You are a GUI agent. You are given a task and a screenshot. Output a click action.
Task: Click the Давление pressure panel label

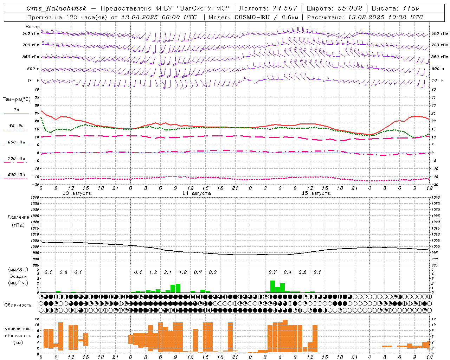(x=18, y=217)
